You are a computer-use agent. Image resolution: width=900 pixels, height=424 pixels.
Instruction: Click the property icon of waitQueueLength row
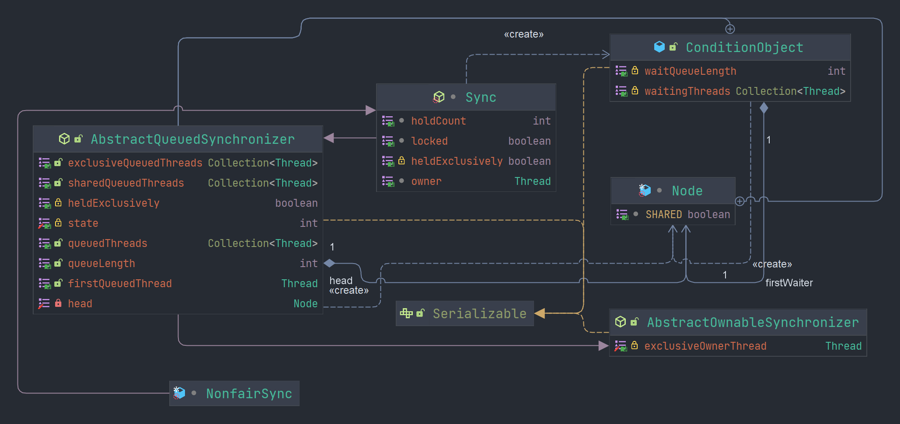(x=621, y=71)
